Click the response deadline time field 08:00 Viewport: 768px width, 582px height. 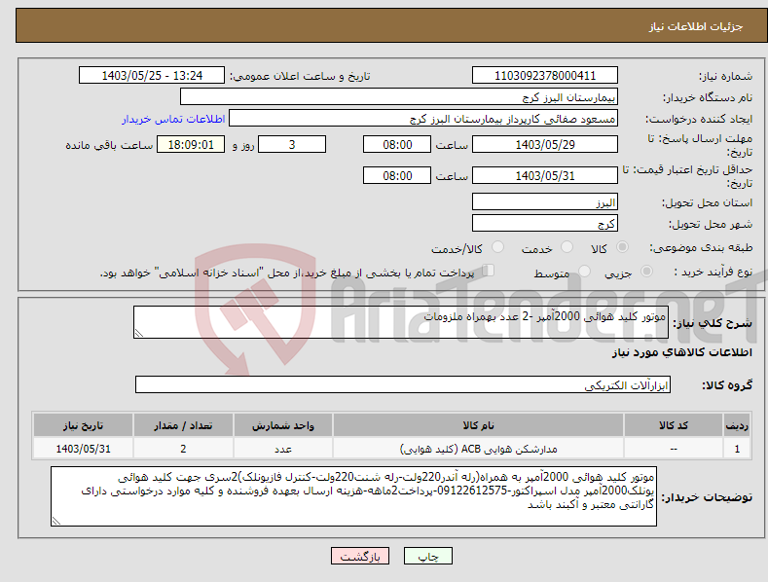[397, 144]
